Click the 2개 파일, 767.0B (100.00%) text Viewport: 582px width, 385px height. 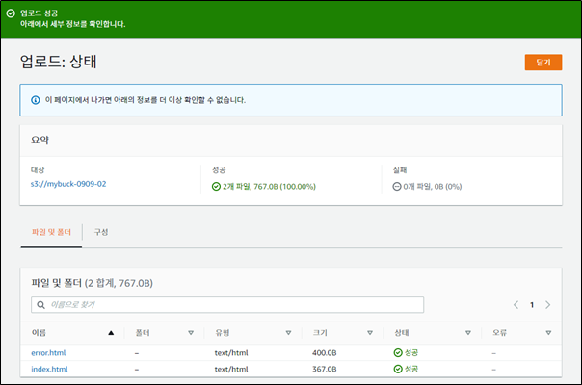pos(269,186)
